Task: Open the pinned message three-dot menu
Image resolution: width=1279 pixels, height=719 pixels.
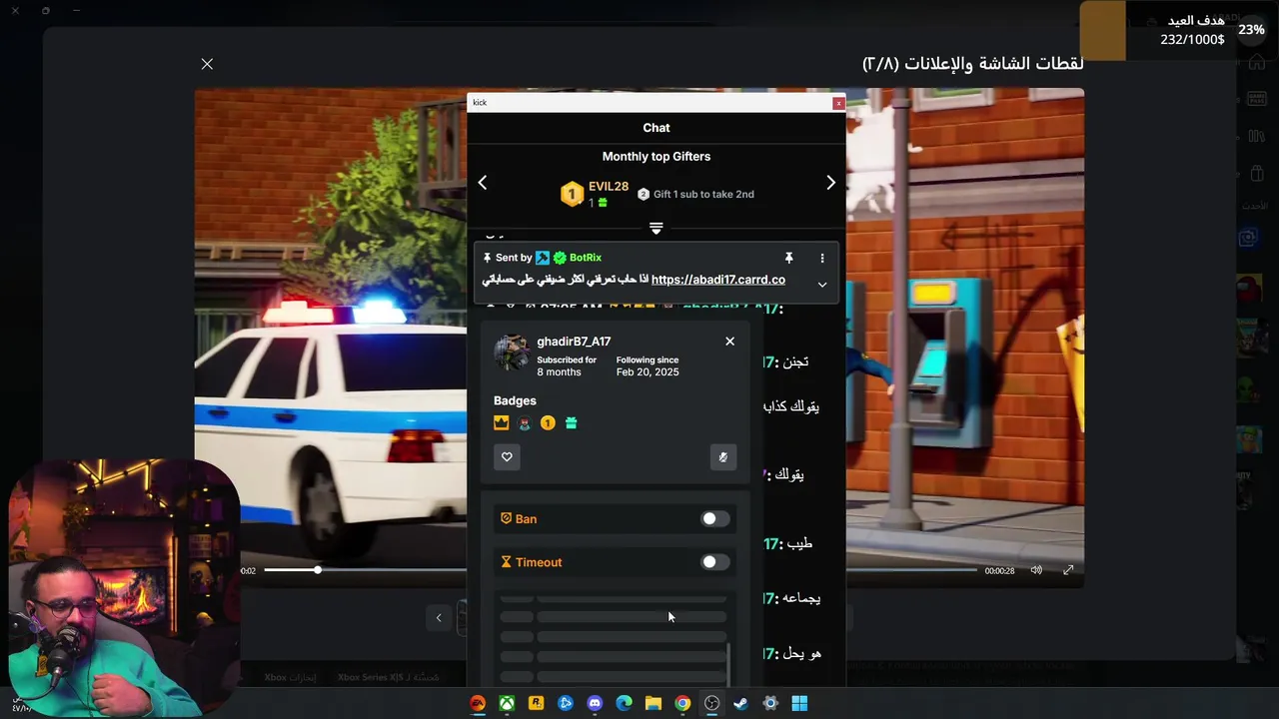Action: tap(822, 258)
